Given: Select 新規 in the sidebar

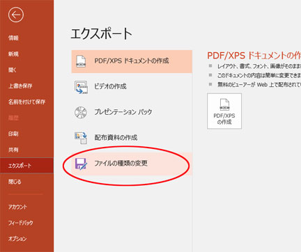Looking at the screenshot, I should (13, 54).
